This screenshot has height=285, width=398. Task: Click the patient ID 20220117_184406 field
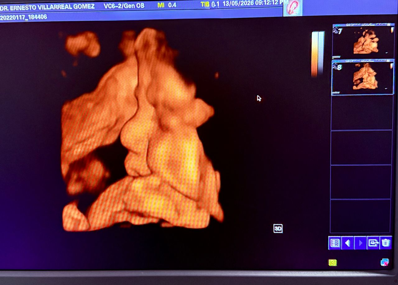pyautogui.click(x=24, y=17)
